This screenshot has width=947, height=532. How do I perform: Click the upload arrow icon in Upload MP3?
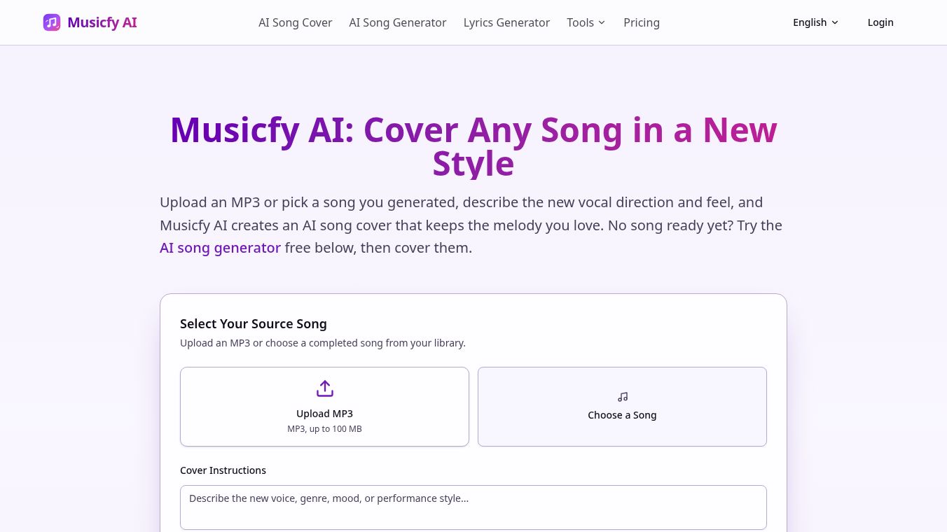[324, 388]
